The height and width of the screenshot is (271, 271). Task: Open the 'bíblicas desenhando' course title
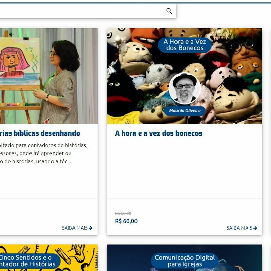(40, 133)
